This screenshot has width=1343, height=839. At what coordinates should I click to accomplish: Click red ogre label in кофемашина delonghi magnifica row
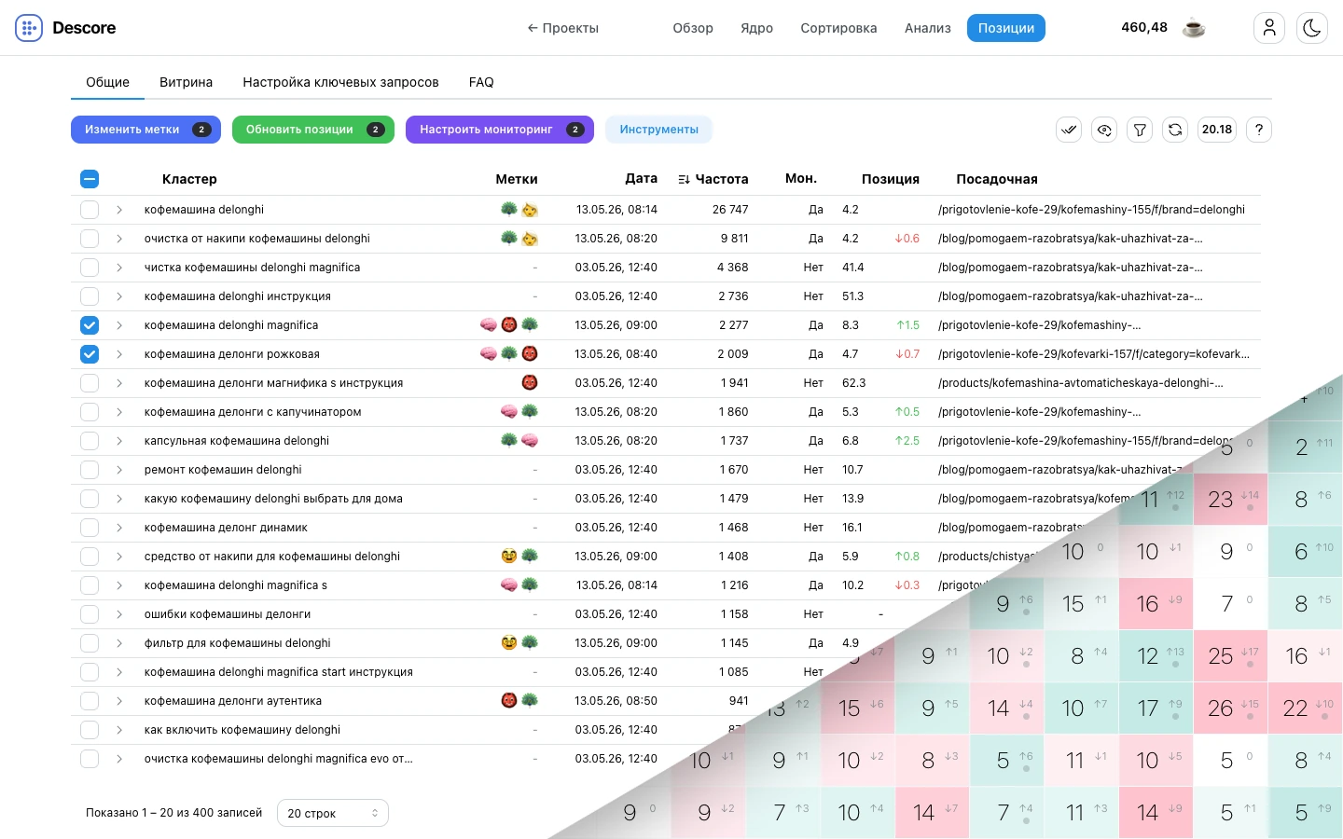[x=509, y=325]
